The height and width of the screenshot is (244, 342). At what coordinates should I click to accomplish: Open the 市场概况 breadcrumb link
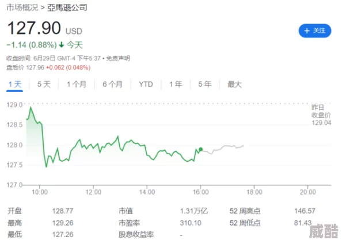tap(22, 7)
